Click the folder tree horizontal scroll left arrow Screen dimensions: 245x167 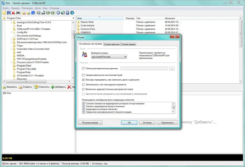(x=4, y=81)
